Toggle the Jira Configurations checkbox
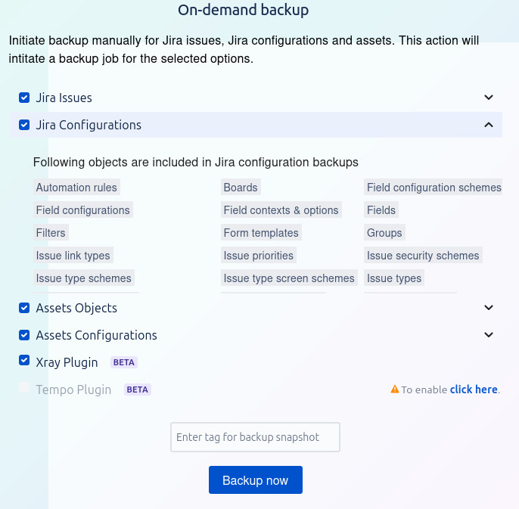The height and width of the screenshot is (509, 519). (x=24, y=125)
